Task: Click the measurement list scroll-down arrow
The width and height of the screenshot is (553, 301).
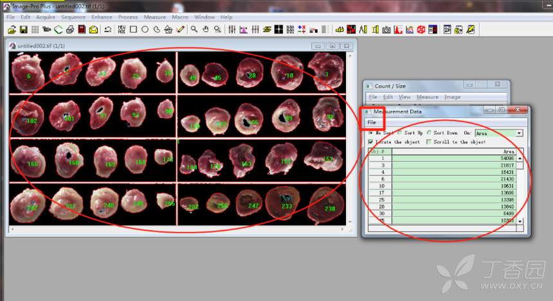Action: 520,221
